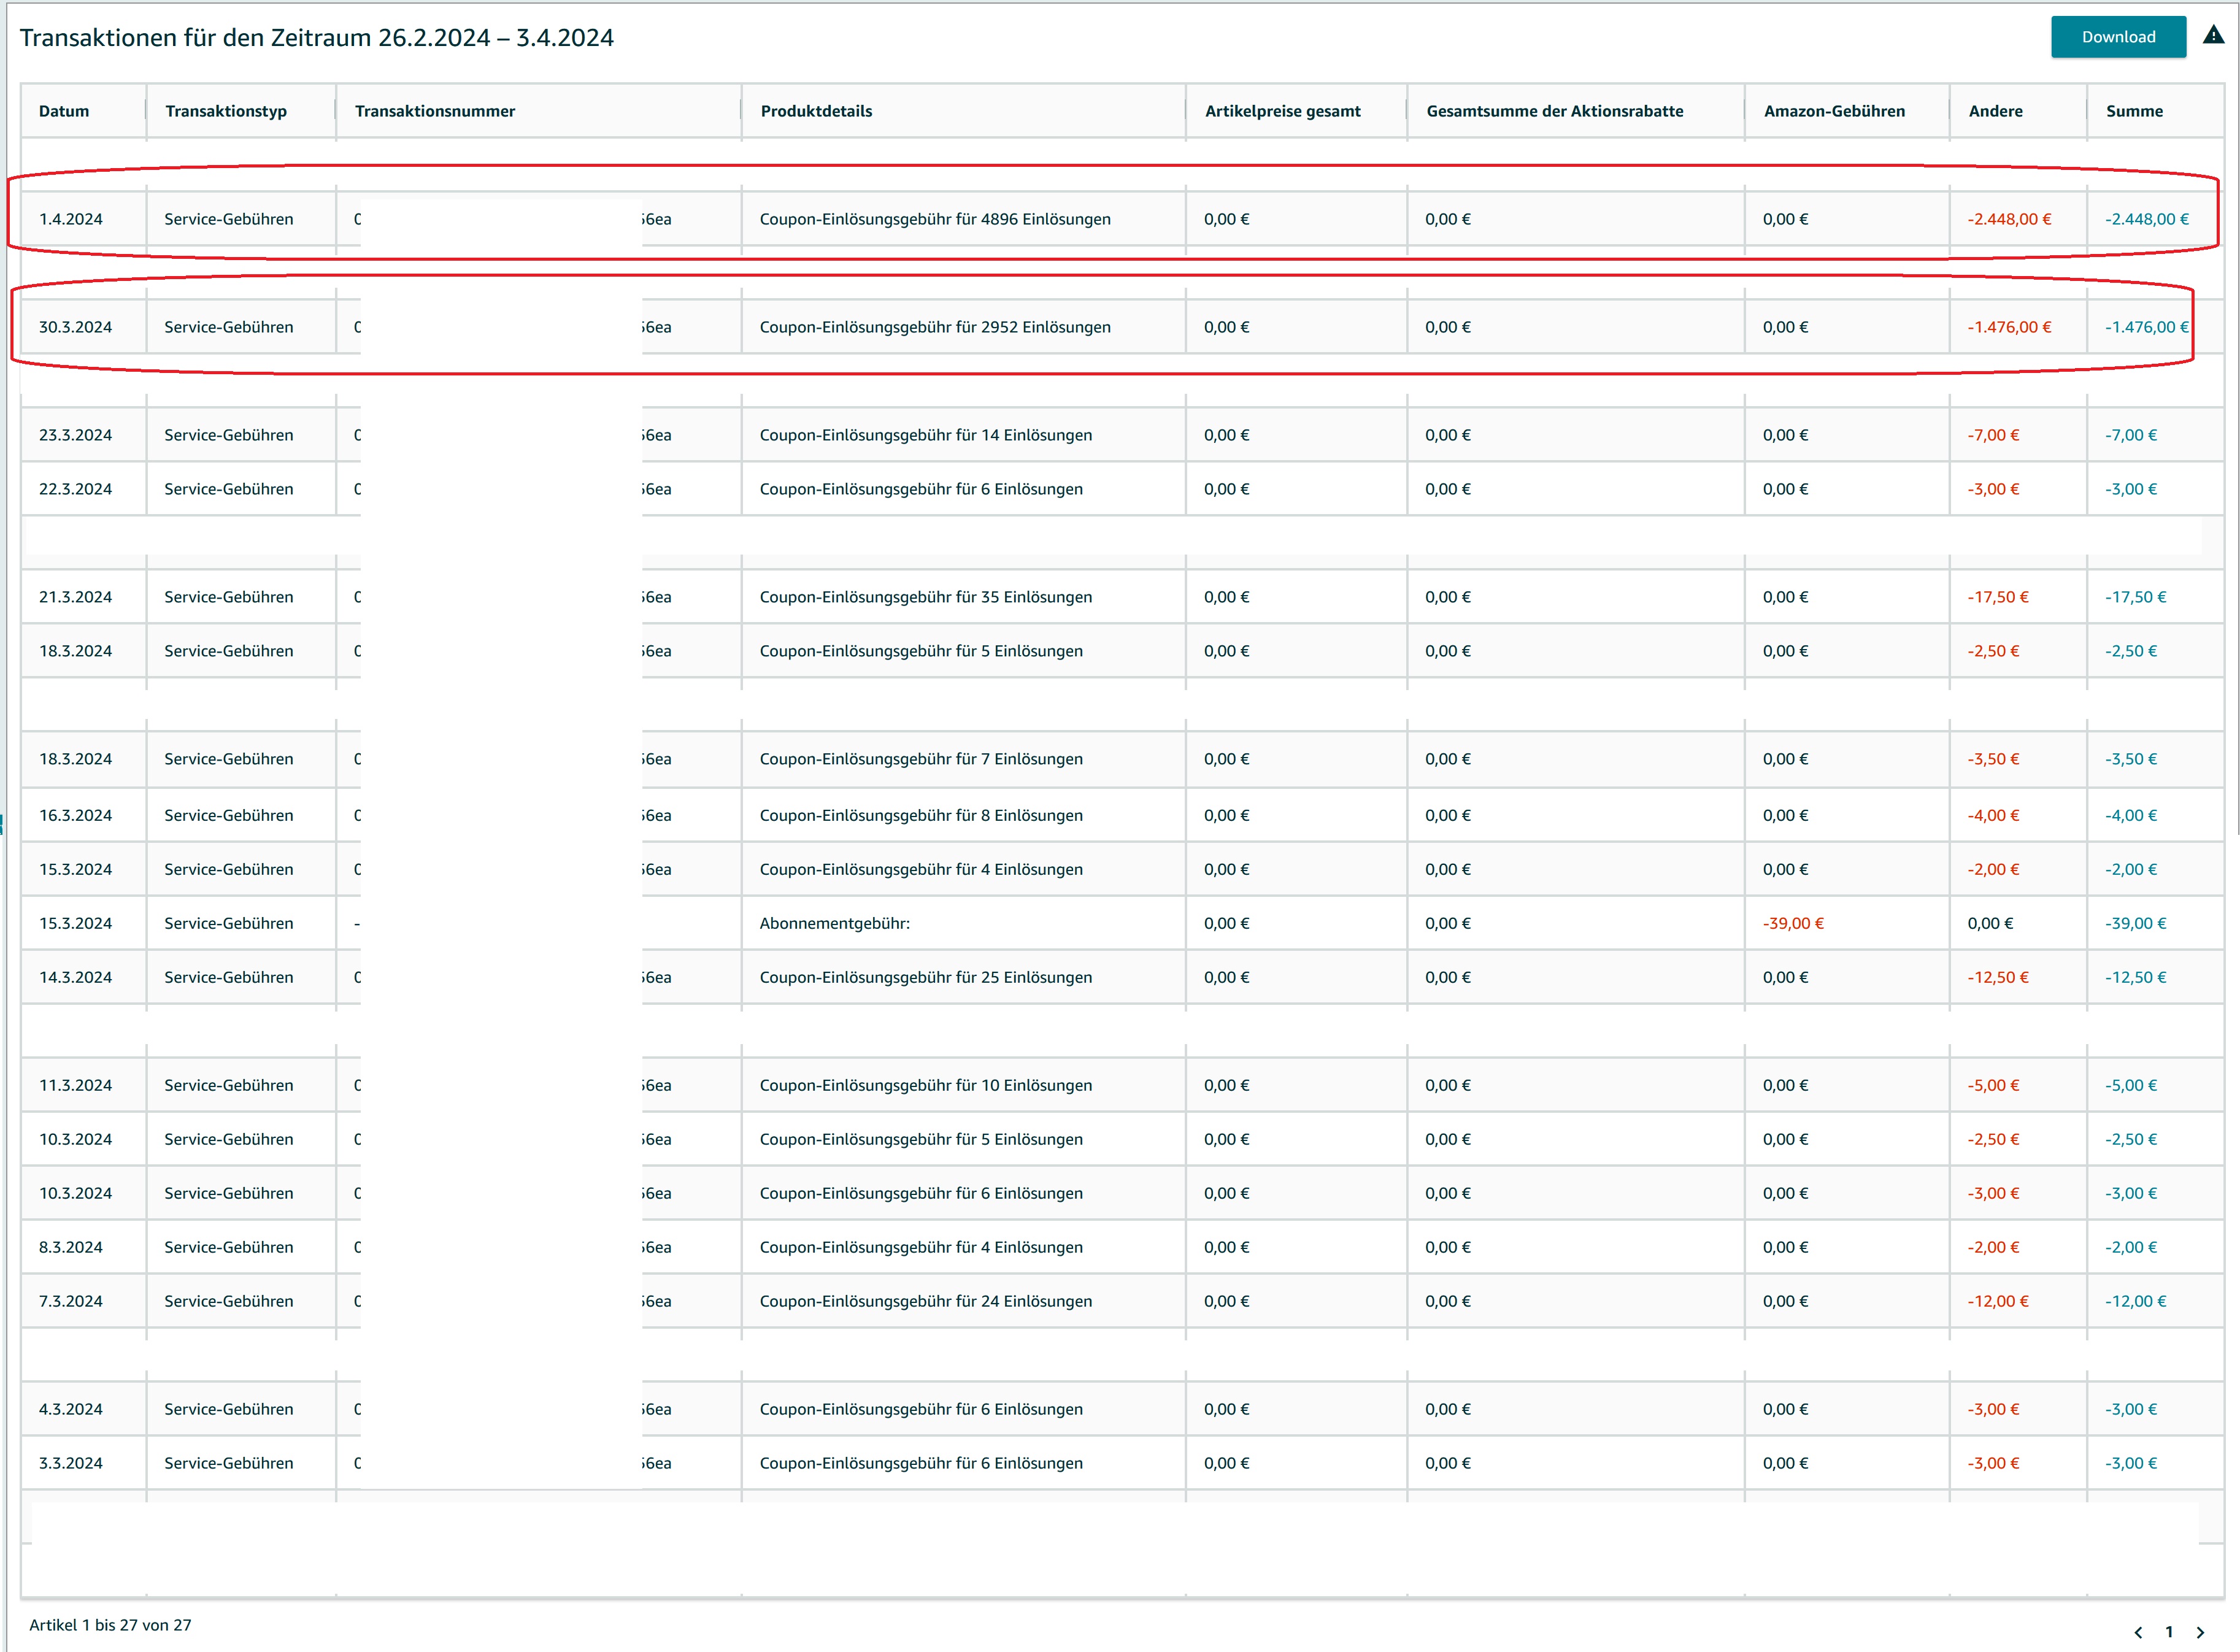This screenshot has height=1652, width=2240.
Task: Click the Amazon-Gebühren column header
Action: 1834,111
